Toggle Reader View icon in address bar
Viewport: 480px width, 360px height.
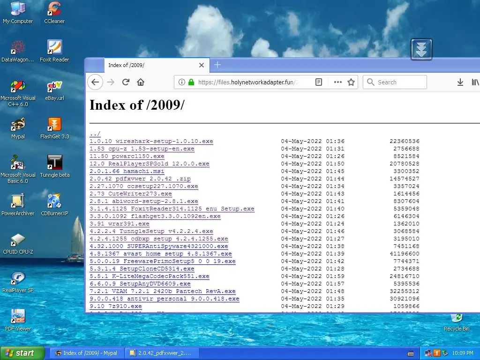tap(319, 82)
